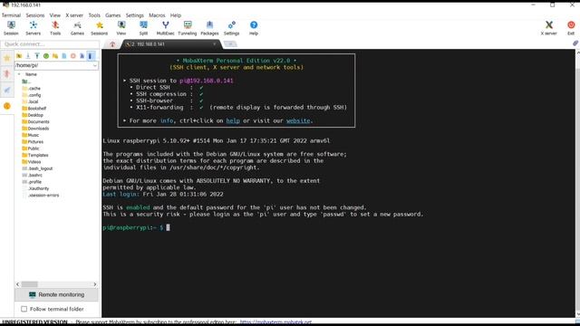The width and height of the screenshot is (580, 326).
Task: Open the Macros sidebar tab icon
Action: click(x=6, y=90)
